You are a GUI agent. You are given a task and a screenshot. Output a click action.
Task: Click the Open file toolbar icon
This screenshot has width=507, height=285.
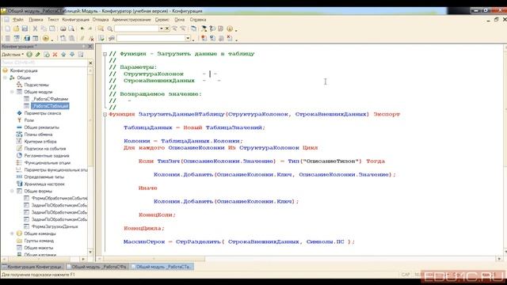click(16, 28)
